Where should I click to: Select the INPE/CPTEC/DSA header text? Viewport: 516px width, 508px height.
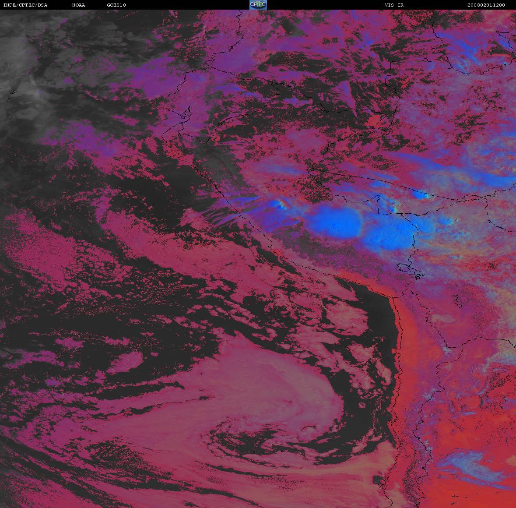pos(25,5)
